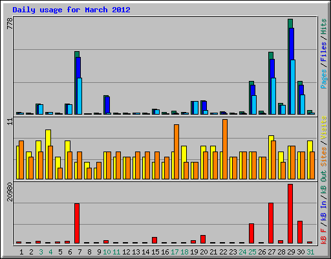331x259 pixels.
Task: Click the cyan "Pages" legend label
Action: [x=323, y=79]
